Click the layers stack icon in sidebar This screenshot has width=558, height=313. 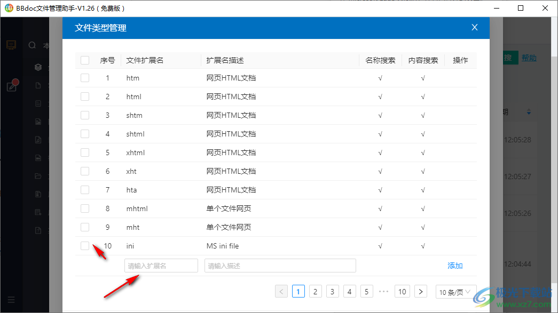pos(38,67)
